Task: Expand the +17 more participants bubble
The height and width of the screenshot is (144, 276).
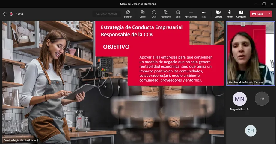Action: (x=262, y=99)
